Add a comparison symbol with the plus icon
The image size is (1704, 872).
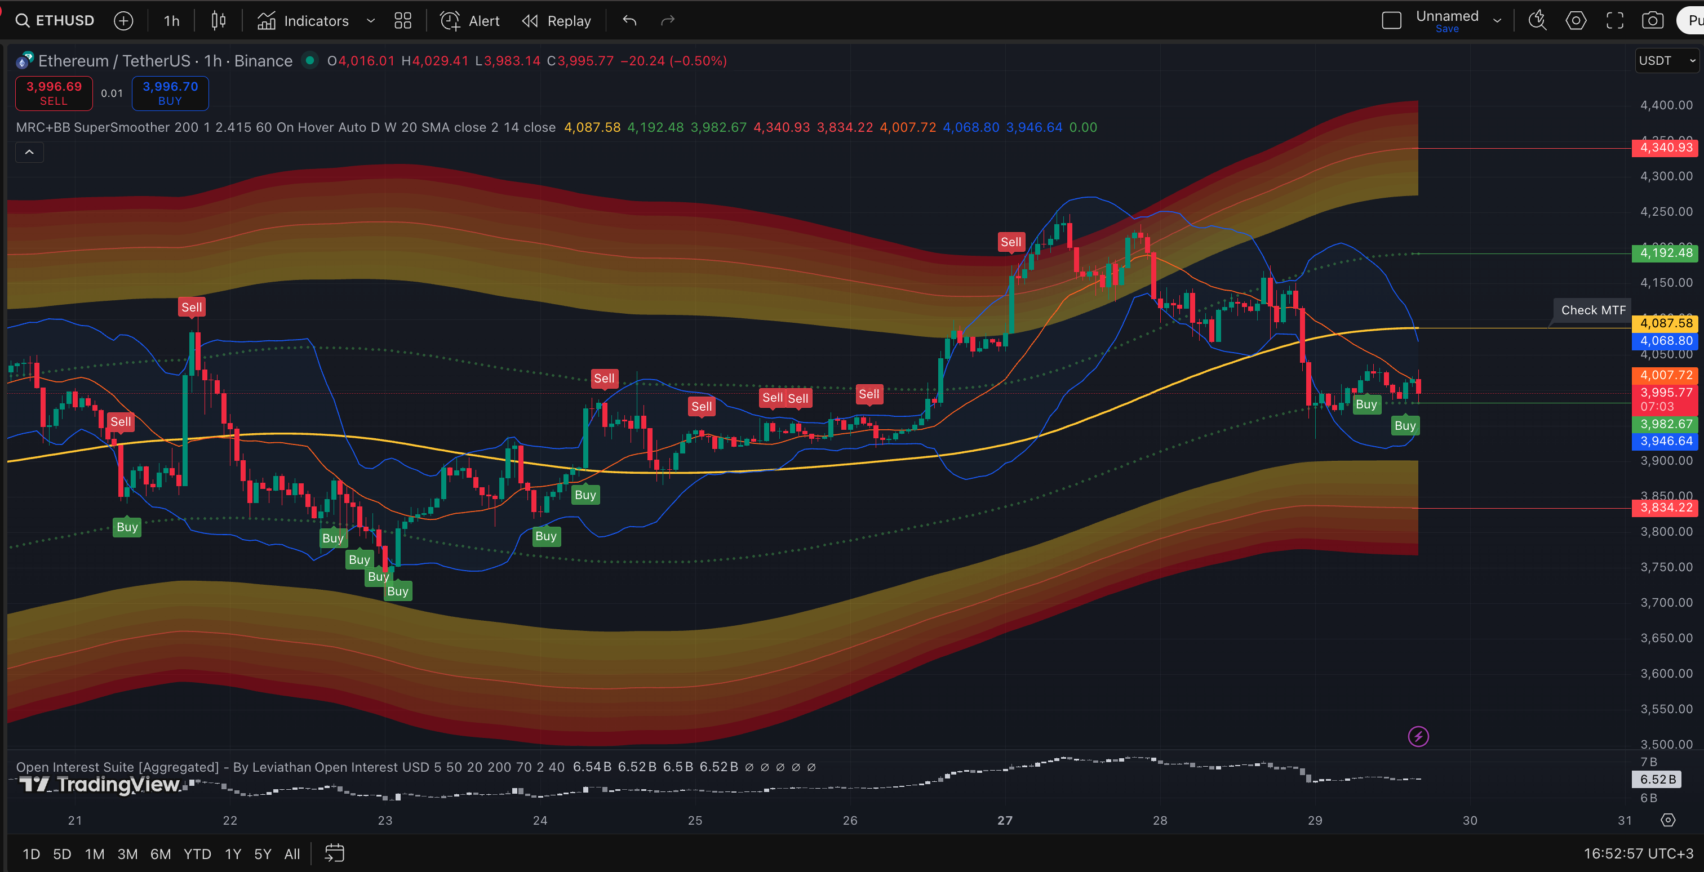click(124, 20)
